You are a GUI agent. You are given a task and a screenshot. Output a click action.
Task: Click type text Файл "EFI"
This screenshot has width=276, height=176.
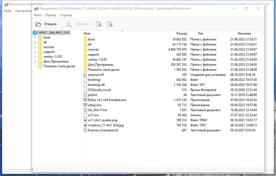pyautogui.click(x=198, y=85)
